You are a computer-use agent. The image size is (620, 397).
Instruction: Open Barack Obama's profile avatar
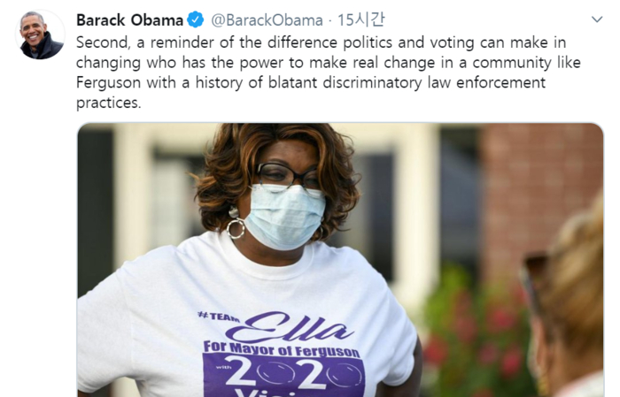(x=40, y=34)
